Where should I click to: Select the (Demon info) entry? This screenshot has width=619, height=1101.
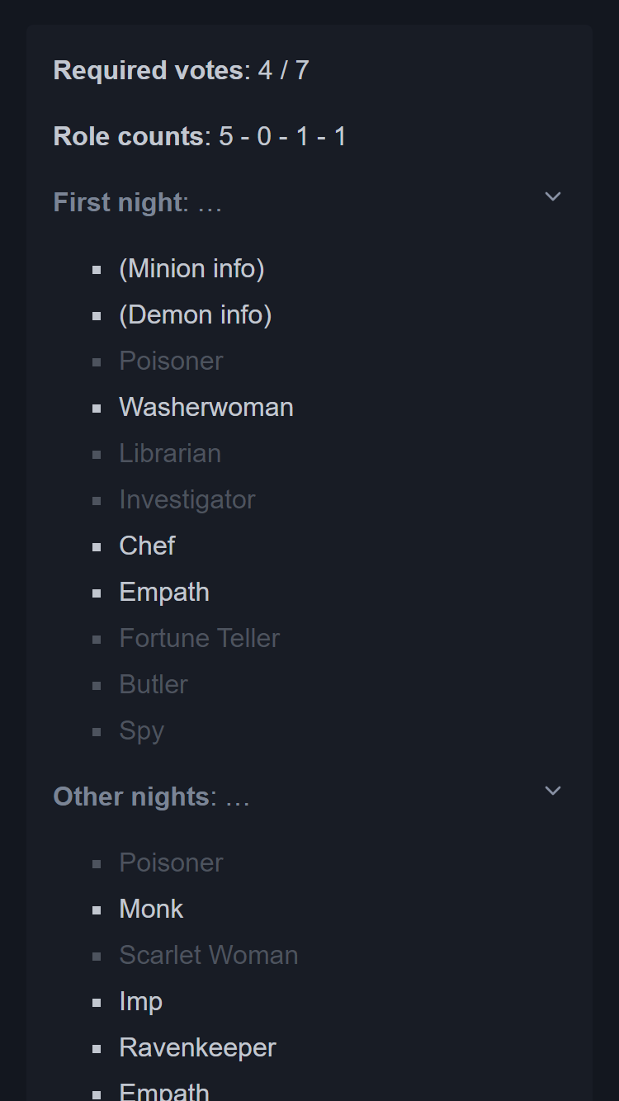click(x=195, y=314)
